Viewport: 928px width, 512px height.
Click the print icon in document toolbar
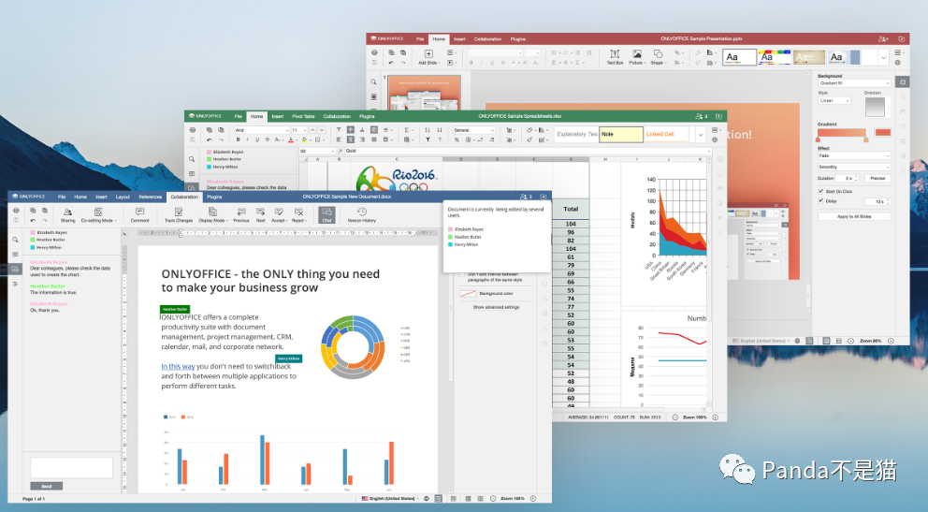tap(16, 210)
